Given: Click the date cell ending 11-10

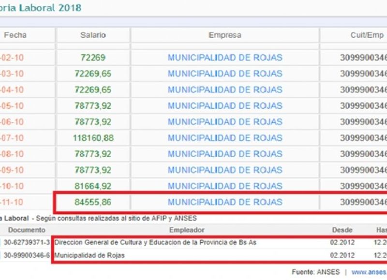Looking at the screenshot, I should tap(12, 202).
